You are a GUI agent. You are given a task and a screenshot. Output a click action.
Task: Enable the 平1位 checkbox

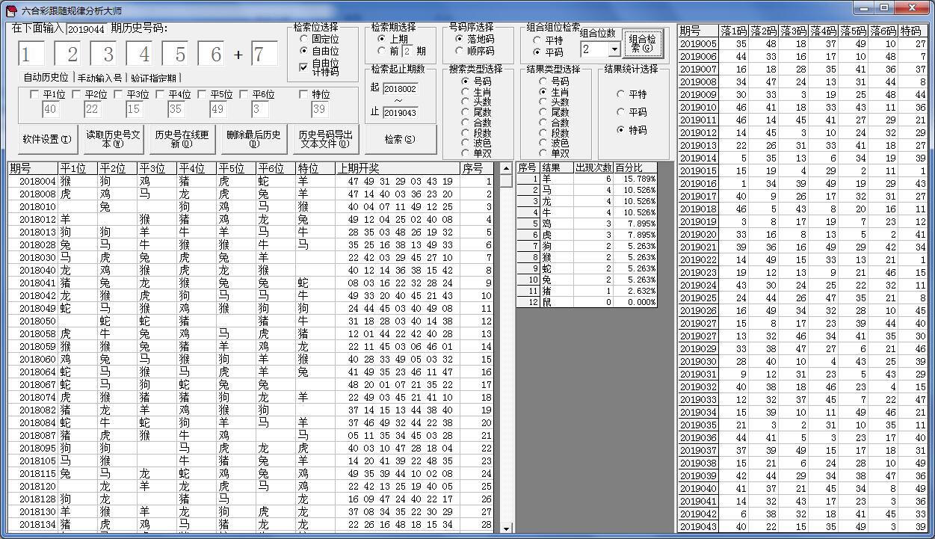[34, 95]
